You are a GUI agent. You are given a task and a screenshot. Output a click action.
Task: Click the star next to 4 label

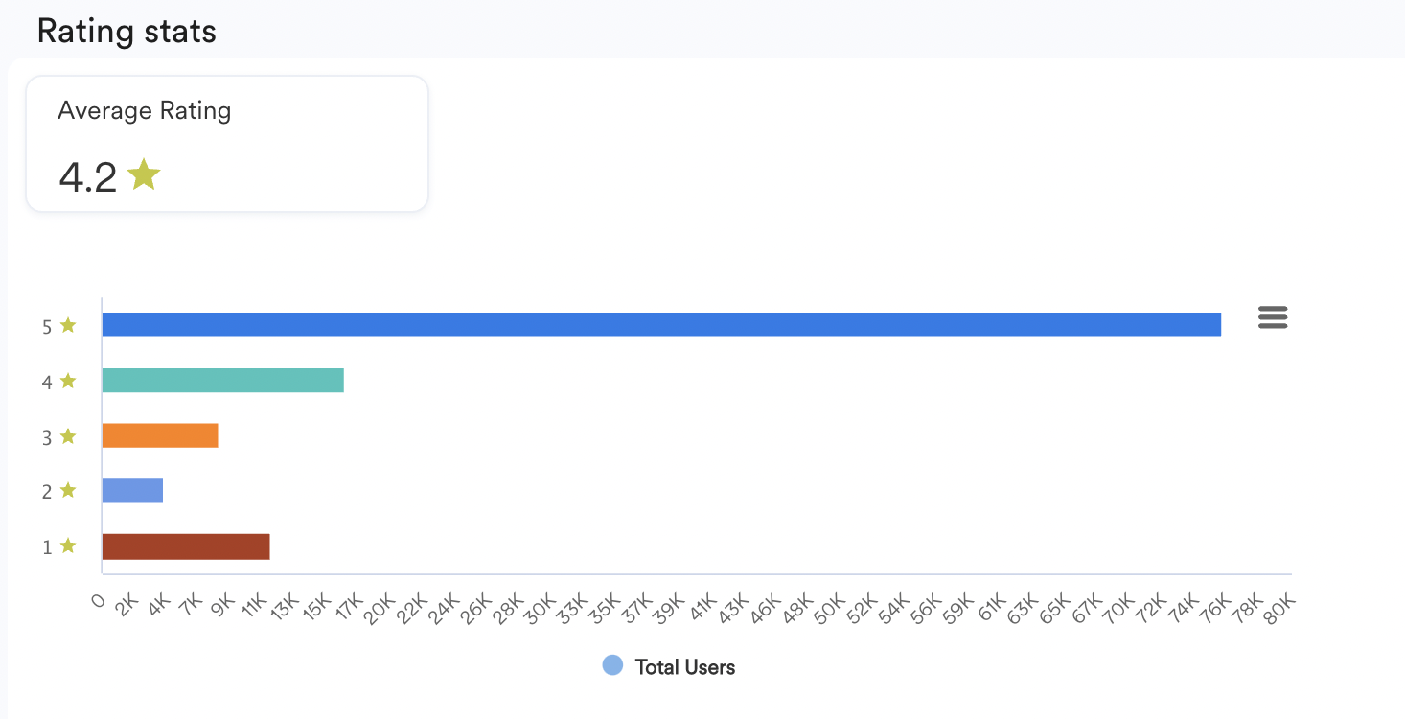[68, 381]
